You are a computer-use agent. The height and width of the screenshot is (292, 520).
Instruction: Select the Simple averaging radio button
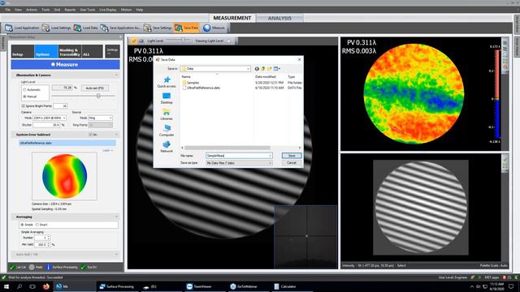(22, 225)
